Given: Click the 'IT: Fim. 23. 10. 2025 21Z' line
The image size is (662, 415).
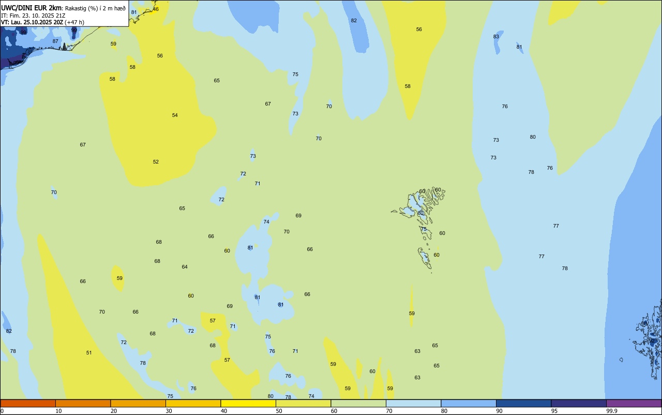Looking at the screenshot, I should click(34, 16).
